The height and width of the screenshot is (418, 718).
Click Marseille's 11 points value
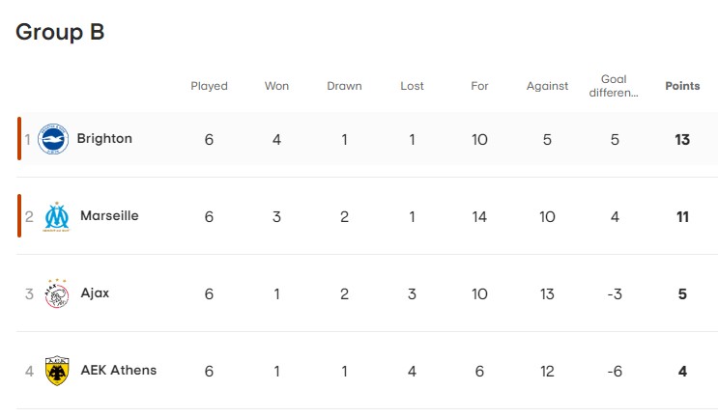point(682,216)
